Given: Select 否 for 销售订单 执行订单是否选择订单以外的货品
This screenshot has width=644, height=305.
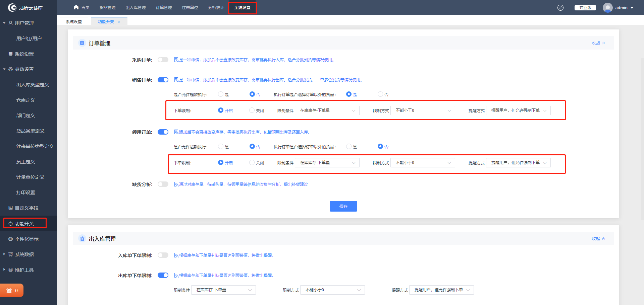Looking at the screenshot, I should 380,94.
